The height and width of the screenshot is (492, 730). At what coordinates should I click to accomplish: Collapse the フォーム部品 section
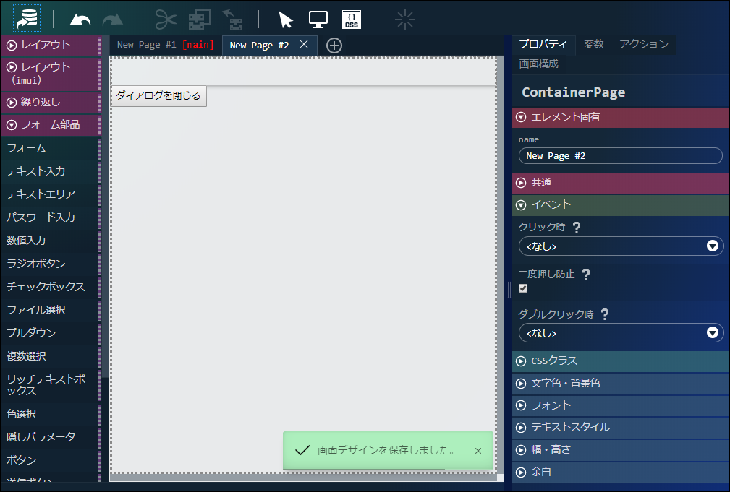pyautogui.click(x=50, y=125)
